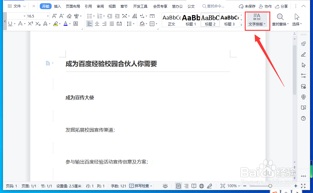The image size is (313, 193).
Task: Click the yellow highlight color marker
Action: click(x=56, y=24)
